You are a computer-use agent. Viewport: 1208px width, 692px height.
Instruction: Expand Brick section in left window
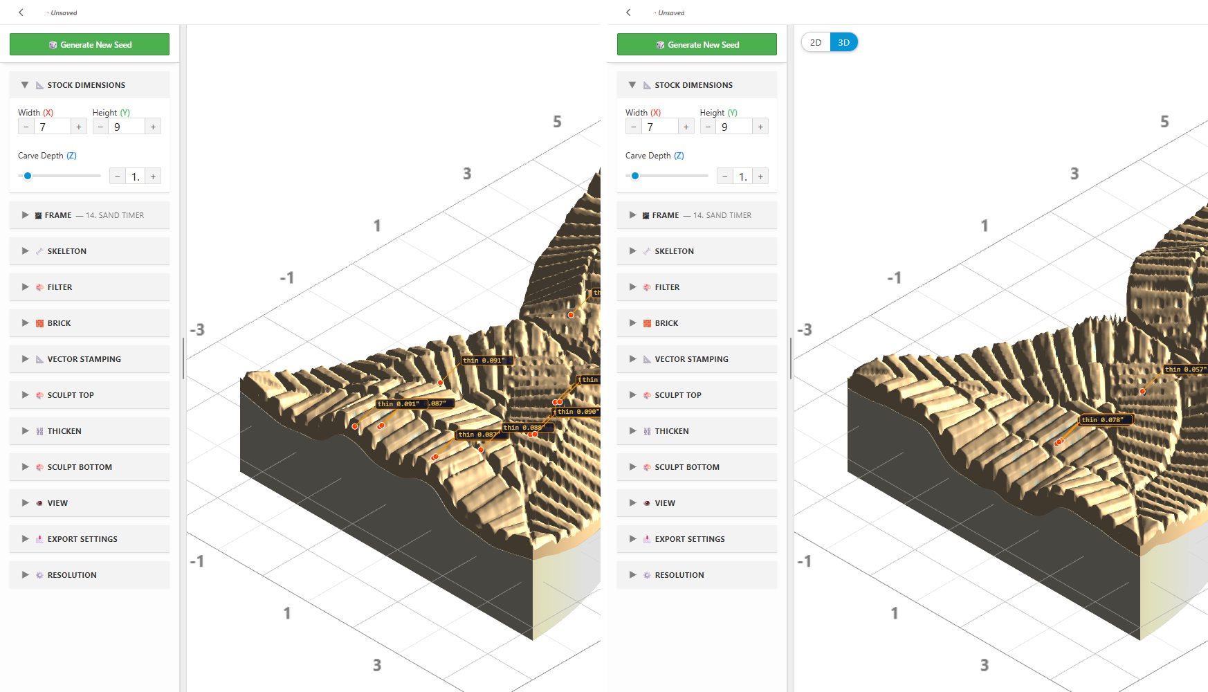pyautogui.click(x=25, y=323)
